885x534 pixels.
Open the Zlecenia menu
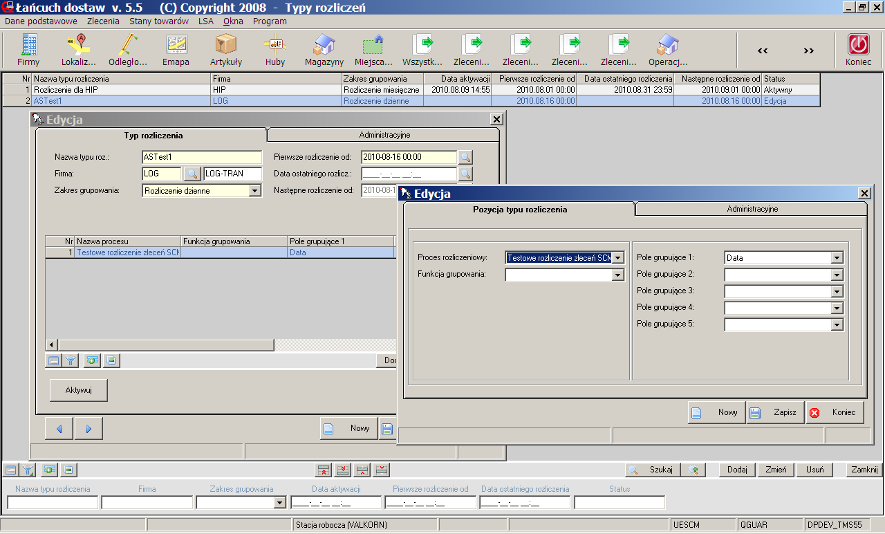[x=103, y=21]
